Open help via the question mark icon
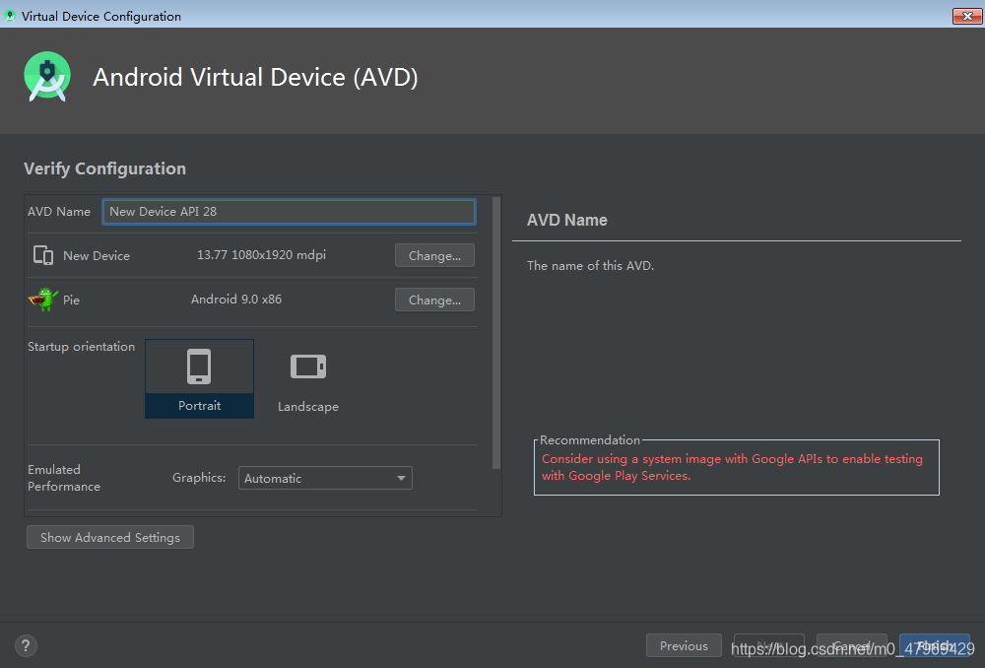The width and height of the screenshot is (985, 668). tap(26, 645)
